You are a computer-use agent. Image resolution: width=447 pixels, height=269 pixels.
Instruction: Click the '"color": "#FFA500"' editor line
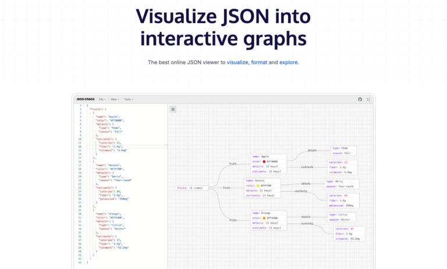(x=110, y=218)
